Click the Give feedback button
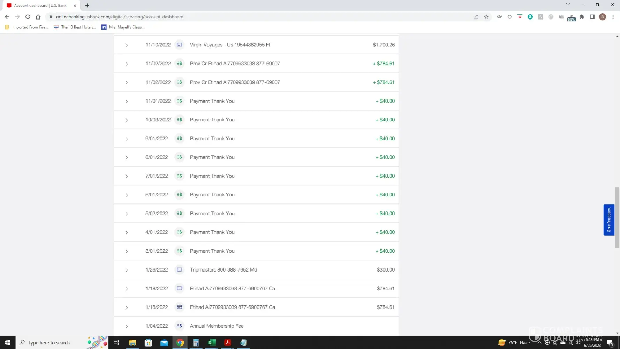Screen dimensions: 620x349 point(609,220)
